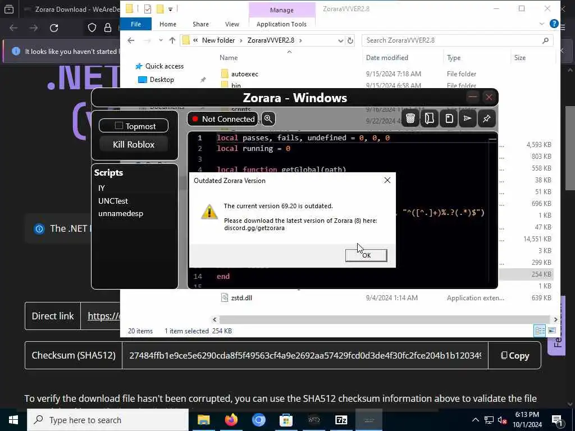The image size is (575, 431).
Task: Click the Not Connected status indicator
Action: point(223,119)
